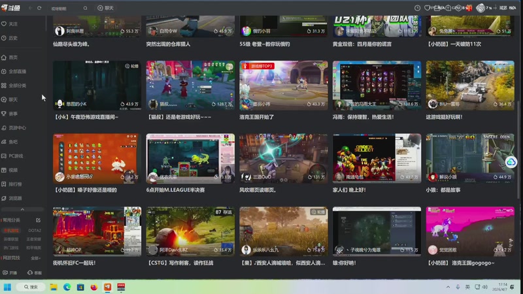Open PC游戏 in the sidebar
The image size is (523, 294).
pyautogui.click(x=12, y=156)
